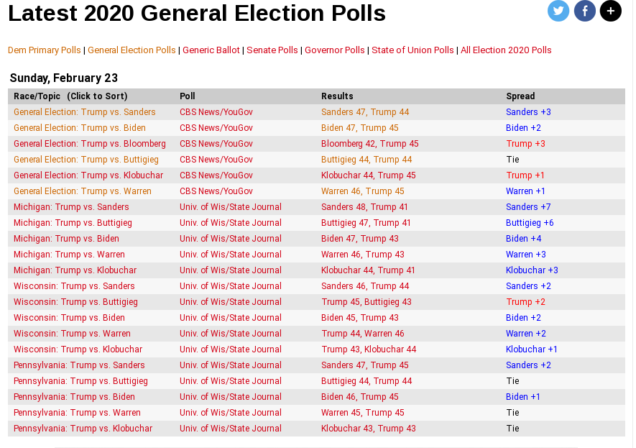
Task: Open the Dem Primary Polls link
Action: 45,50
